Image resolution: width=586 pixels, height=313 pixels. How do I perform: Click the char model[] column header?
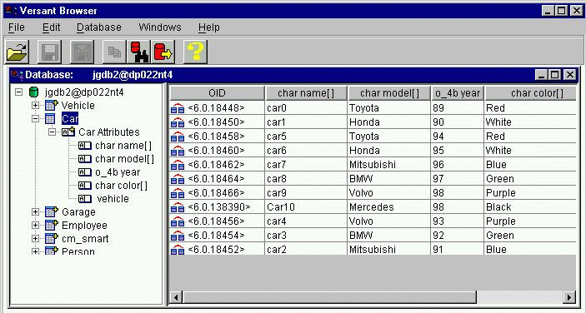[x=389, y=93]
